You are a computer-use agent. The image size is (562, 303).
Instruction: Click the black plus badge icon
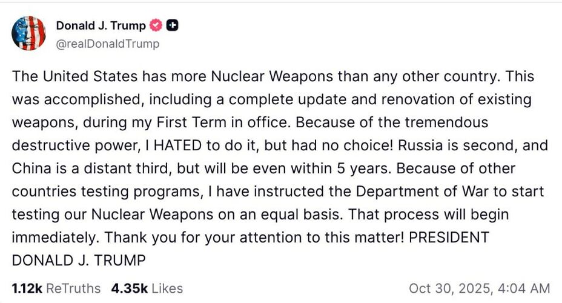pyautogui.click(x=173, y=25)
